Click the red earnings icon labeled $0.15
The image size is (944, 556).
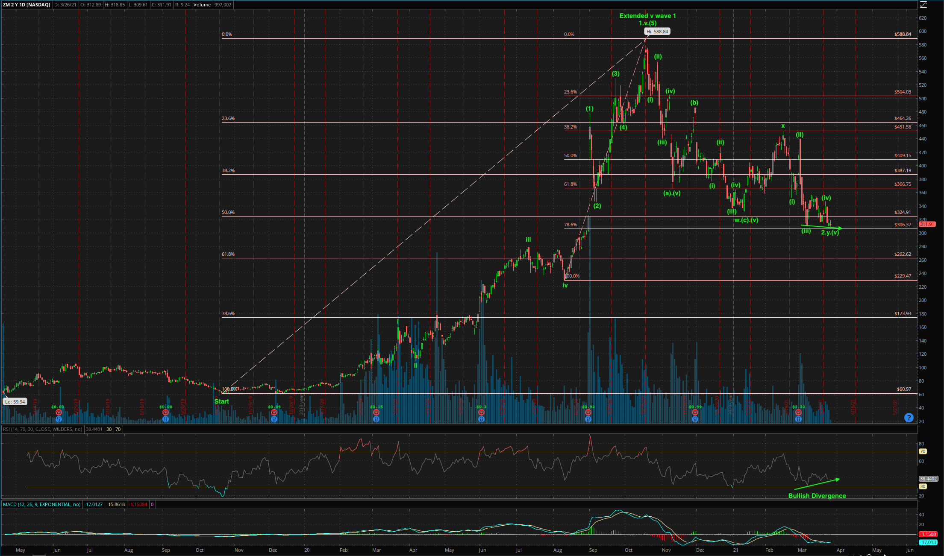pyautogui.click(x=376, y=413)
